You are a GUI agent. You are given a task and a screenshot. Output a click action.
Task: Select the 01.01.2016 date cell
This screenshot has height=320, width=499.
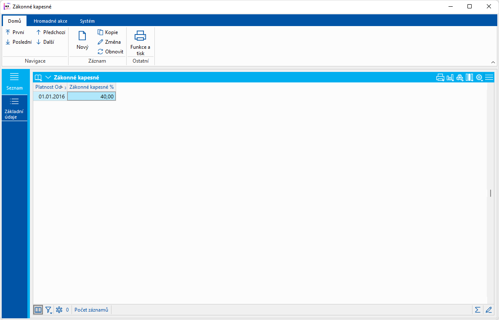point(50,96)
